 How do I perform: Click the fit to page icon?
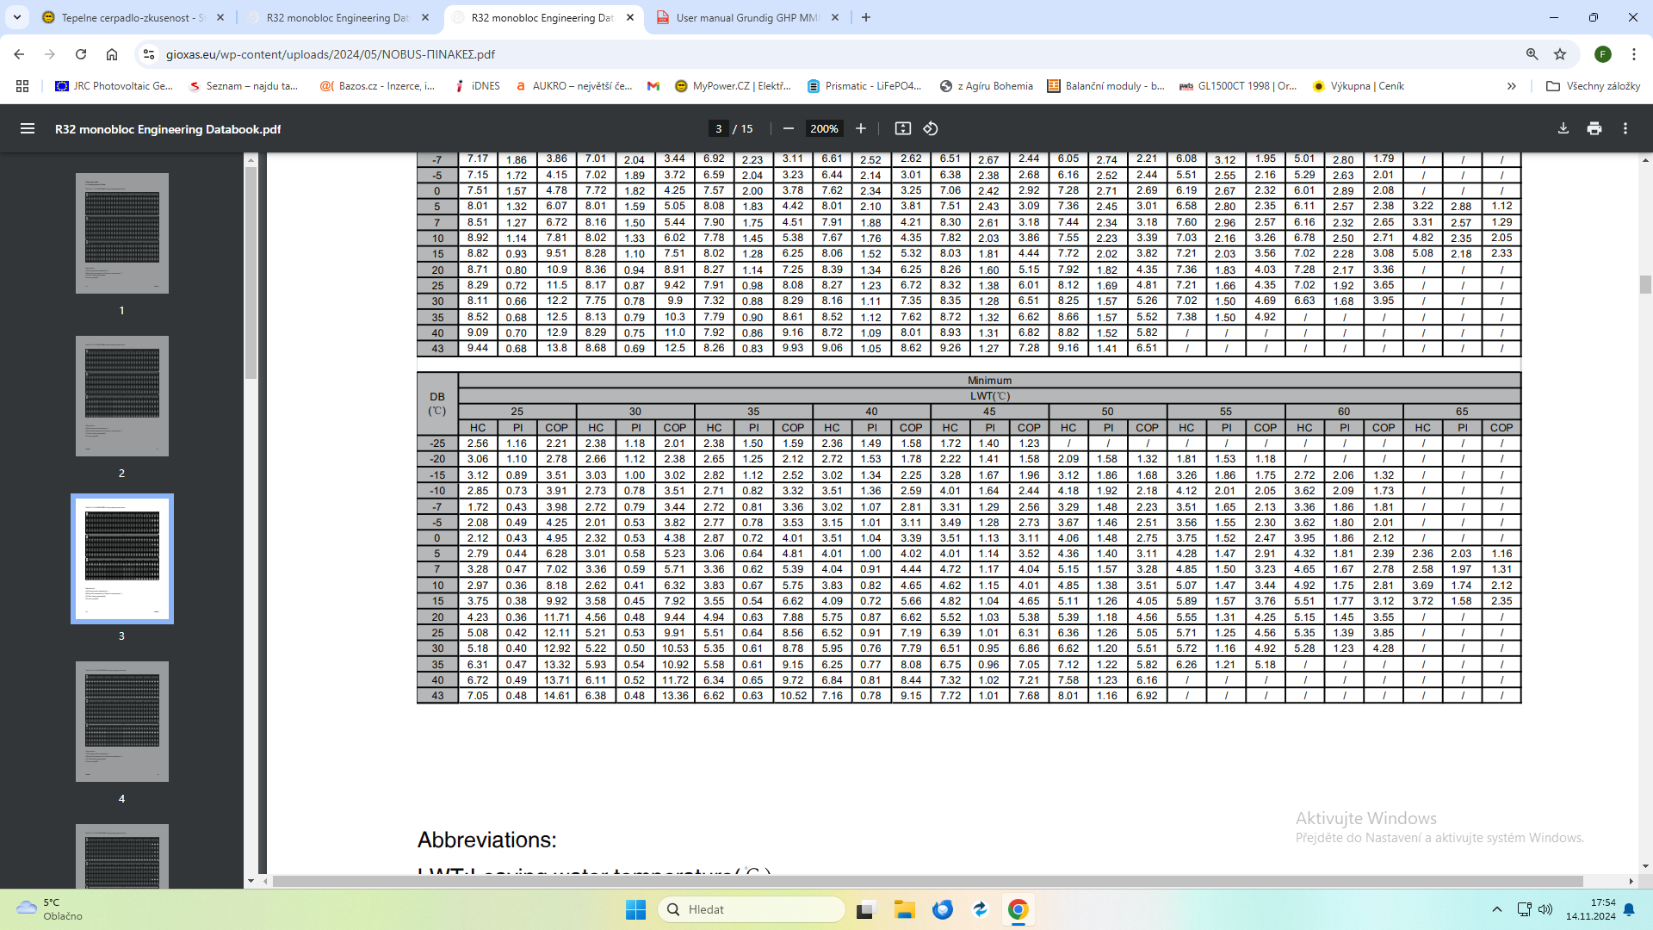click(902, 128)
